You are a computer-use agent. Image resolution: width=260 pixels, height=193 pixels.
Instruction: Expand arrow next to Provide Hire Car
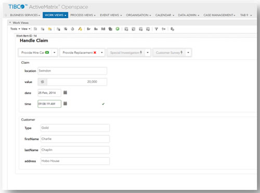tap(55, 52)
